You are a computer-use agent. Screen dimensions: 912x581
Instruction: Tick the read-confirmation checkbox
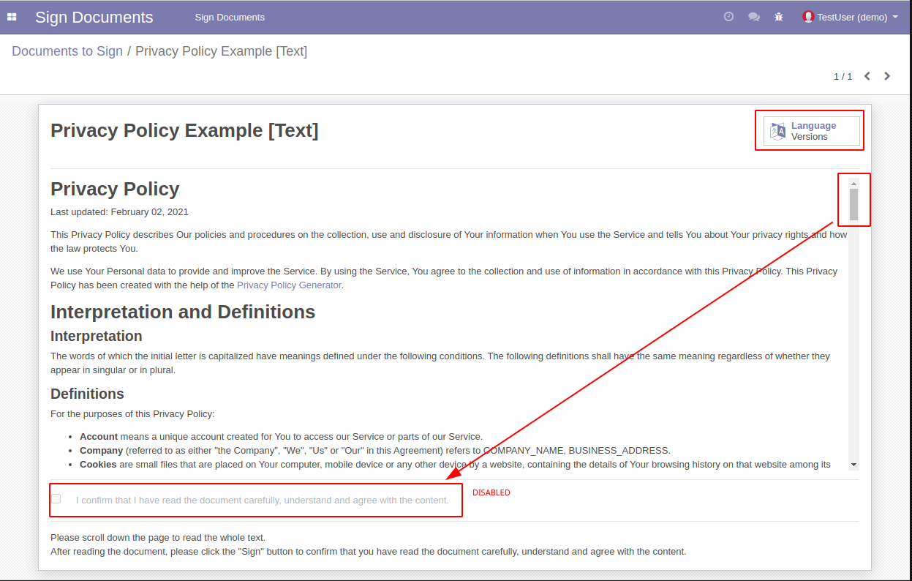point(56,499)
